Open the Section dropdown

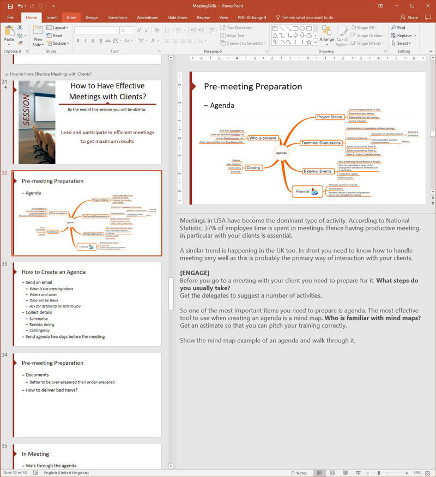58,44
